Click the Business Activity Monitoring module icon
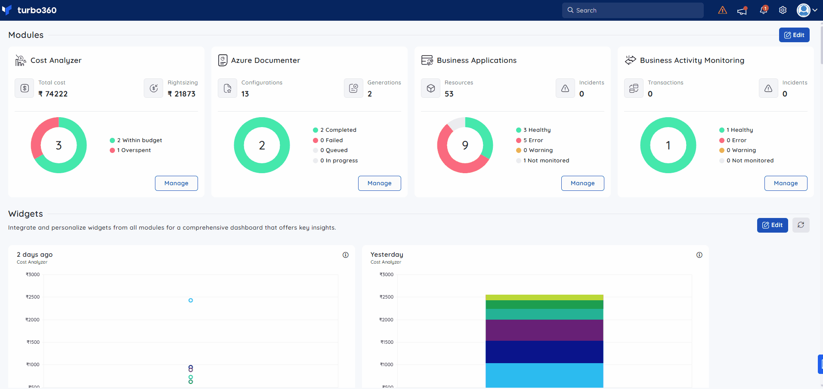823x389 pixels. tap(631, 60)
